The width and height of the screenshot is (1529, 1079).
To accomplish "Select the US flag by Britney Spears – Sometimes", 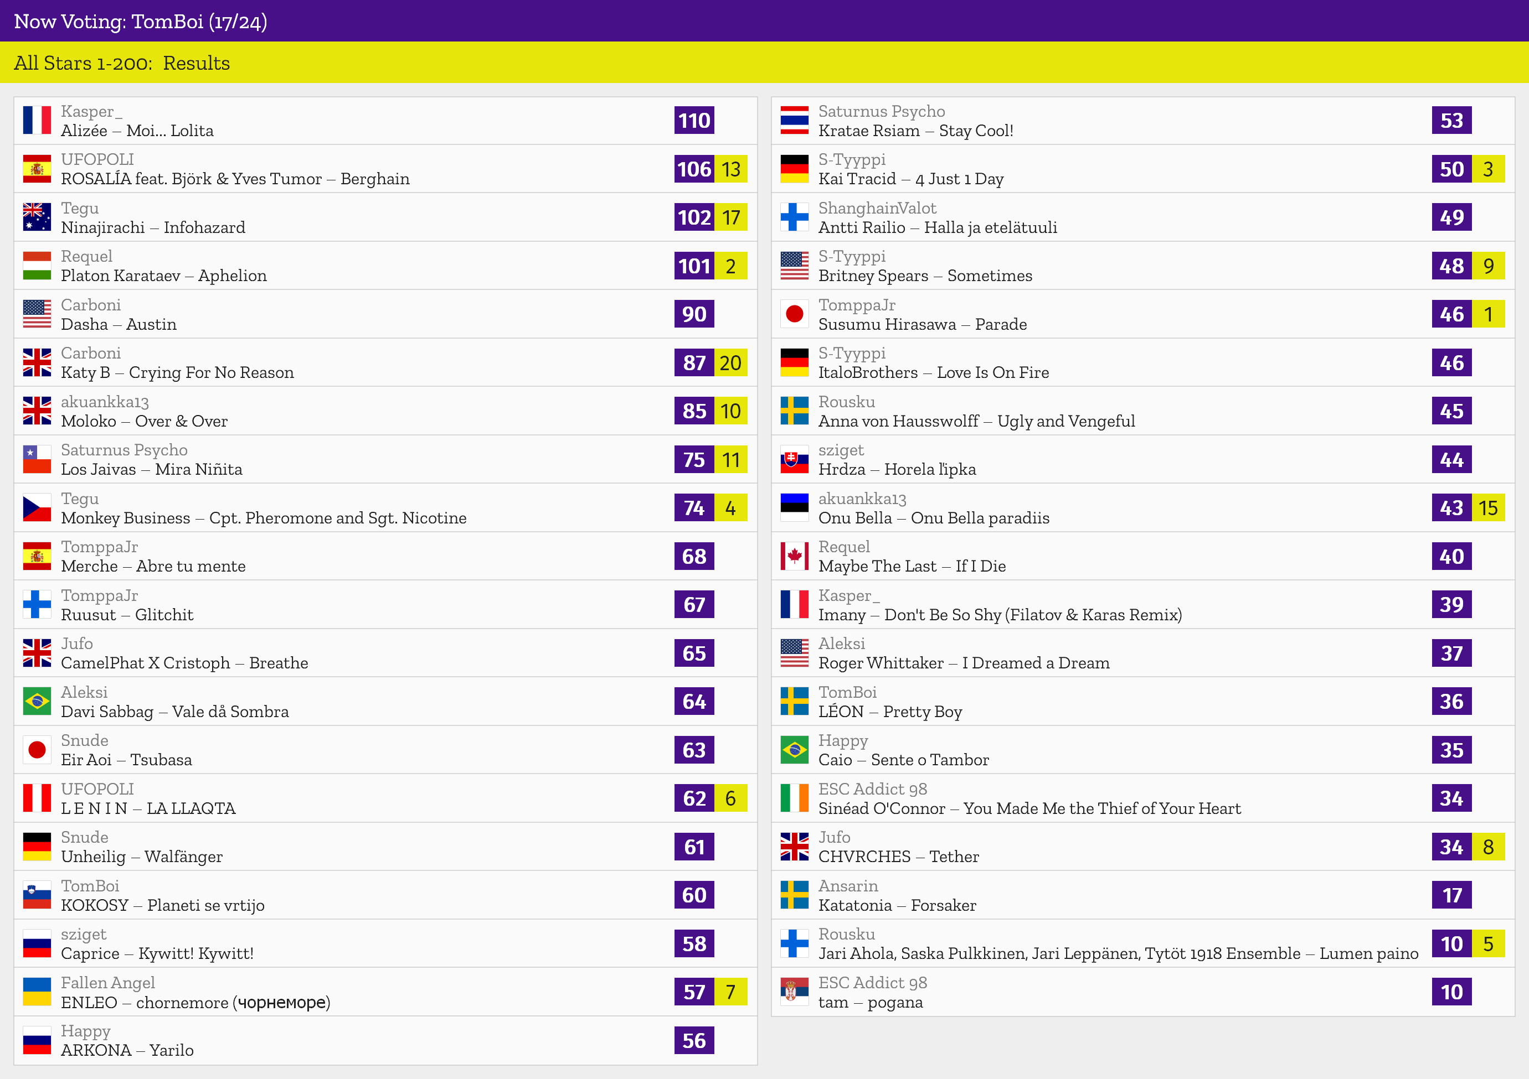I will point(795,266).
